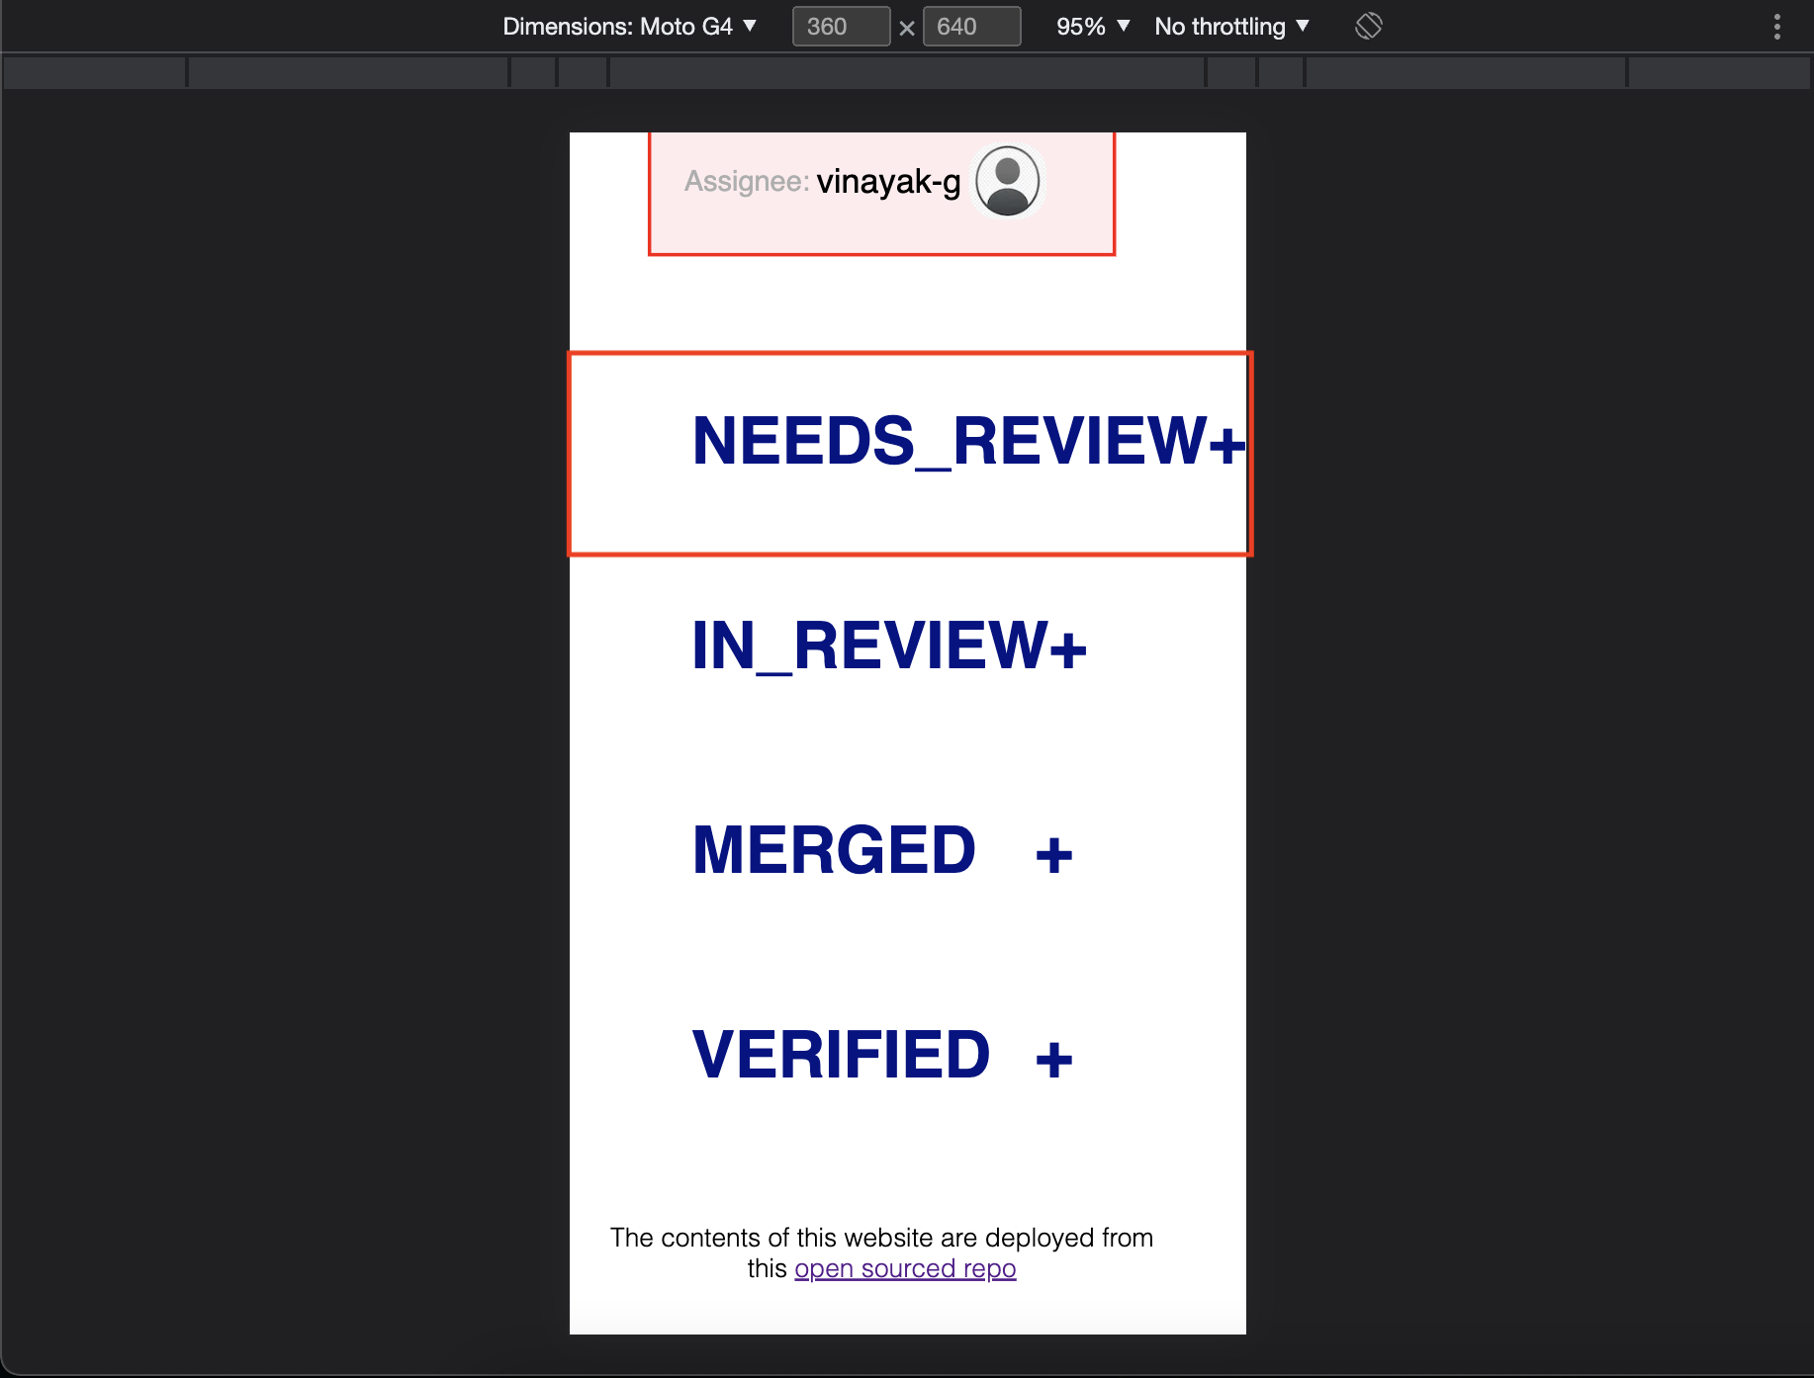Click the MERGED heading text
The image size is (1814, 1378).
coord(834,850)
